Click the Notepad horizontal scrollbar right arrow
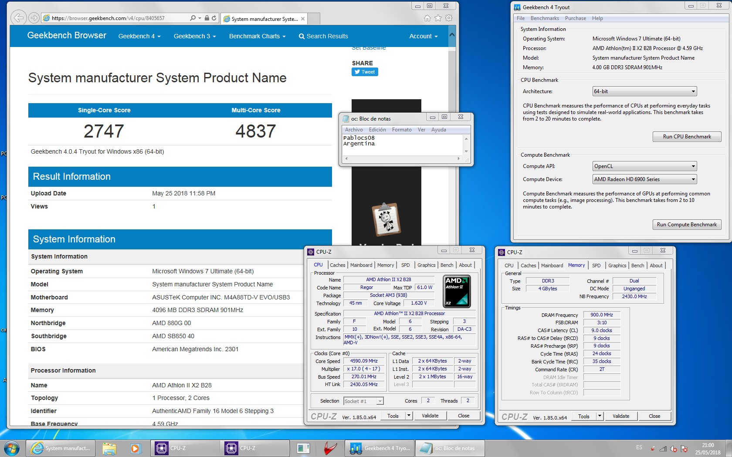 pos(458,159)
